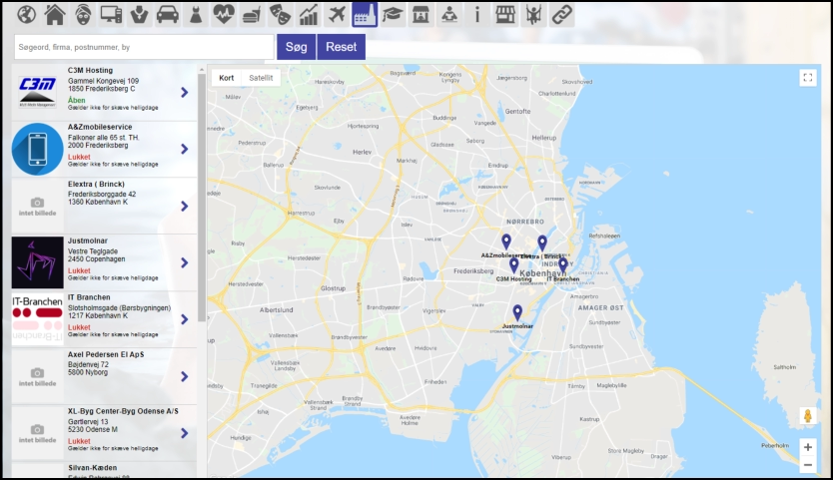Switch map to Kort view
The height and width of the screenshot is (480, 833).
click(227, 78)
